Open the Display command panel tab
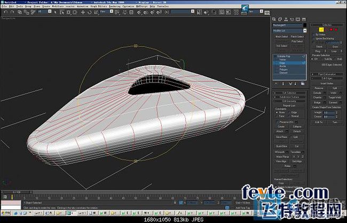 coord(298,19)
